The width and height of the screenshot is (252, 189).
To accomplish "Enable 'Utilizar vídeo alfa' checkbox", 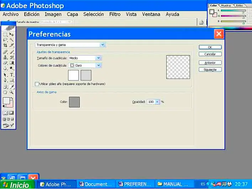I will coord(37,84).
